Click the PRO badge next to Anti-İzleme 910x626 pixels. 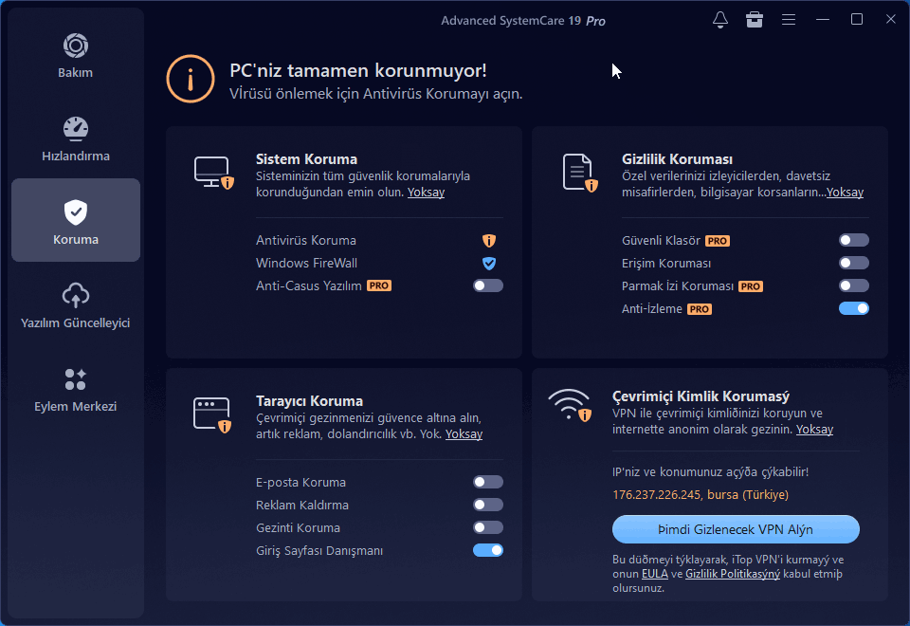[x=700, y=309]
